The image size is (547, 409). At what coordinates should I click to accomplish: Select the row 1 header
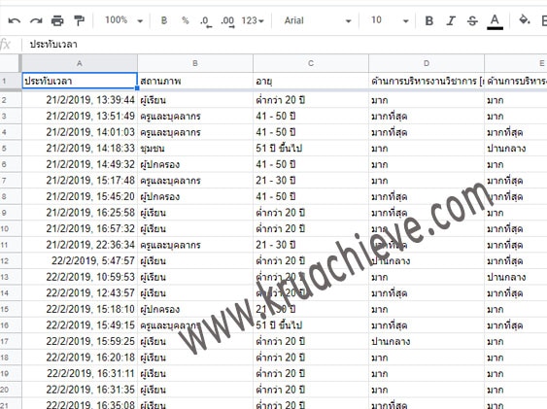[x=11, y=82]
